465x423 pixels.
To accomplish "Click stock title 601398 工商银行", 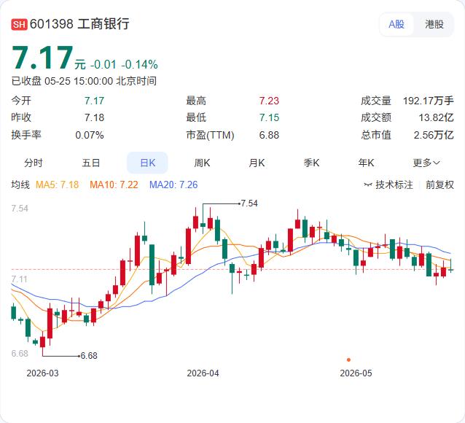I will [x=79, y=24].
